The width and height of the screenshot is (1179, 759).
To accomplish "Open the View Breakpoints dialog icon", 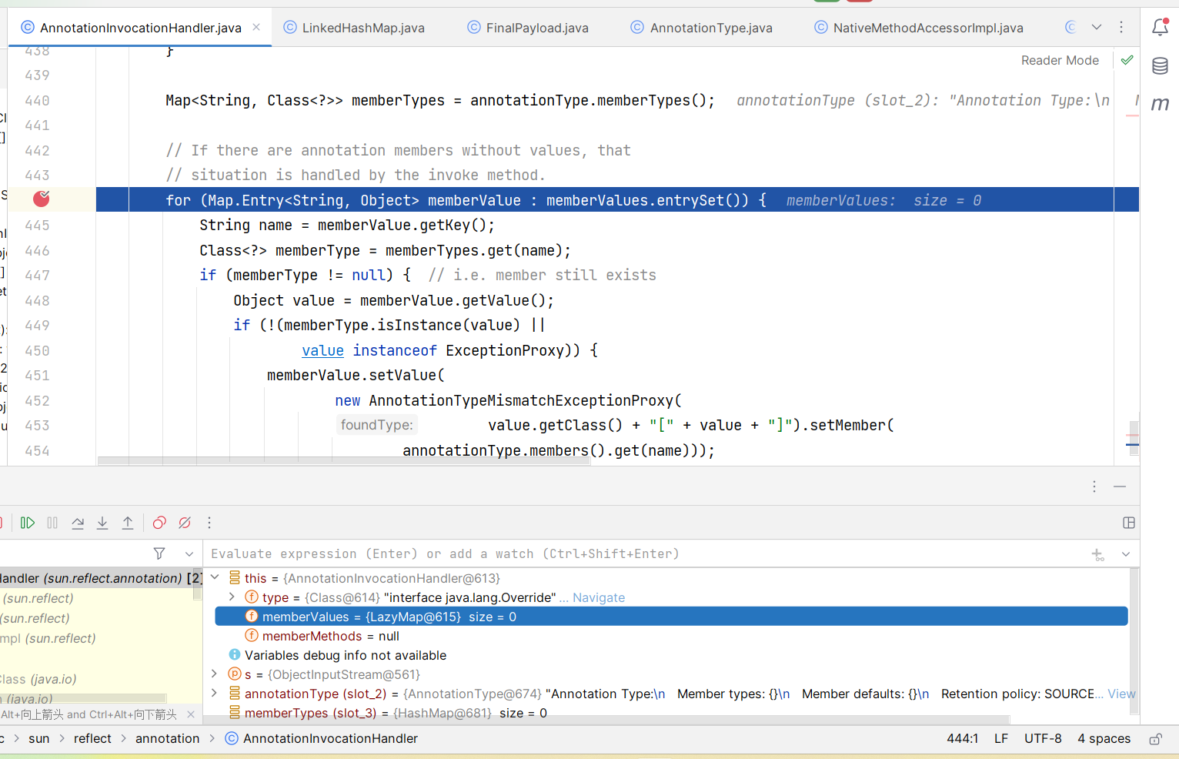I will click(x=159, y=523).
